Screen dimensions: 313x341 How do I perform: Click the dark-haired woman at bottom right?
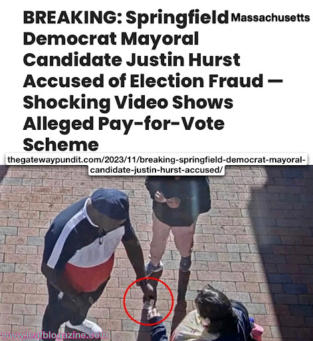[224, 314]
